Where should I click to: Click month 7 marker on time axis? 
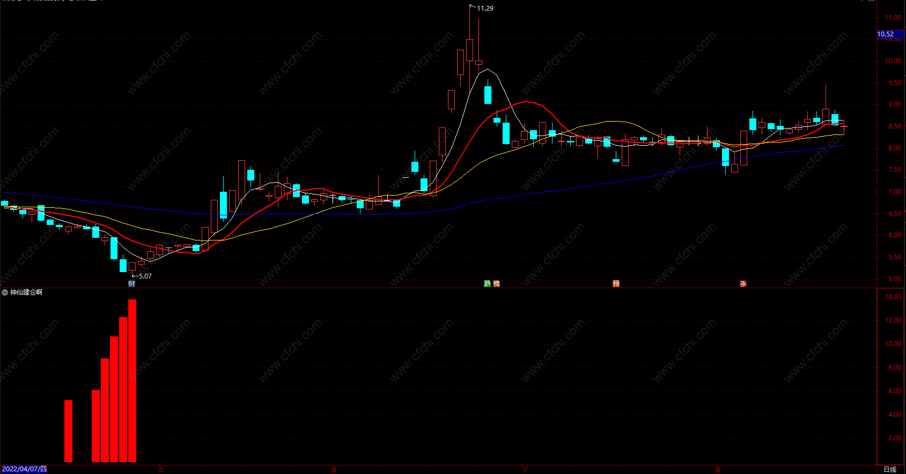click(526, 470)
